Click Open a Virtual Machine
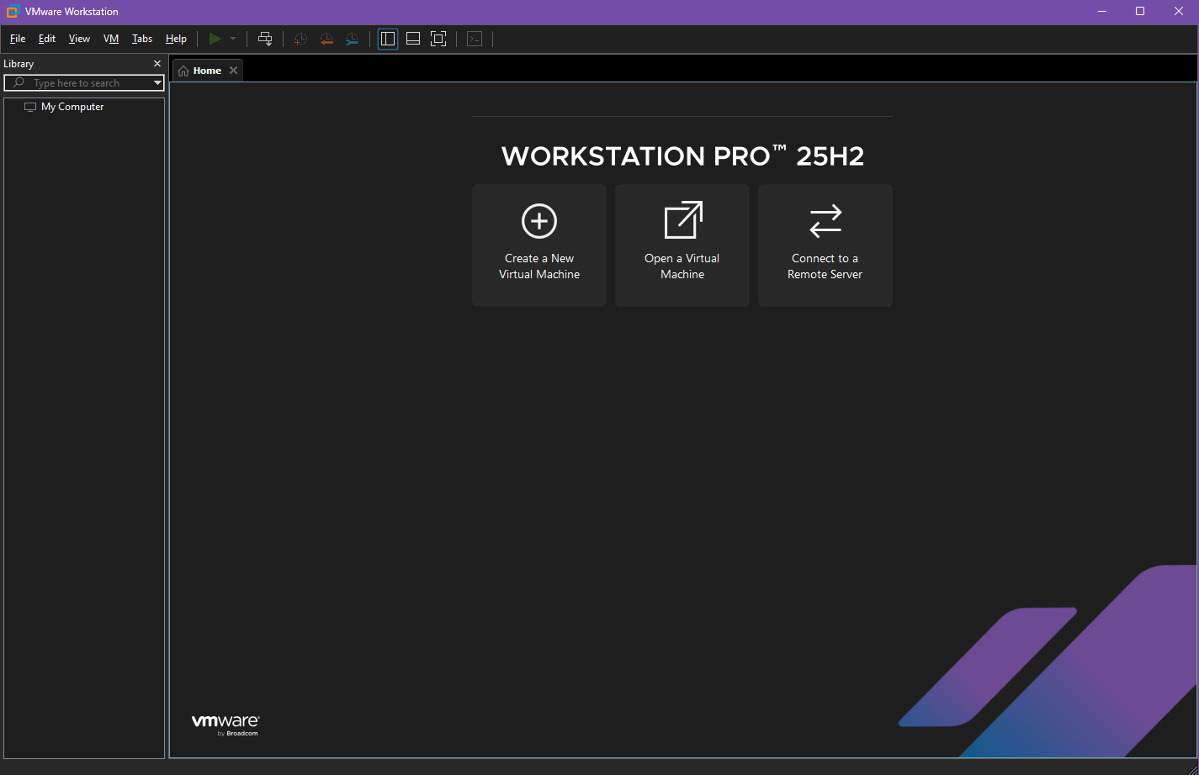 pyautogui.click(x=682, y=245)
